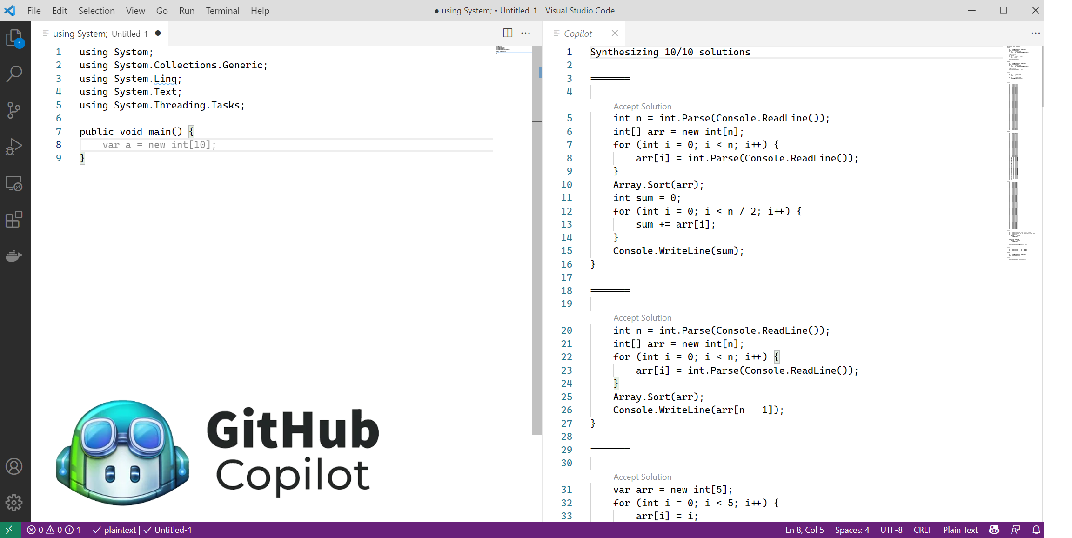This screenshot has height=538, width=1072.
Task: Open Problems via errors and warnings count
Action: pos(54,530)
